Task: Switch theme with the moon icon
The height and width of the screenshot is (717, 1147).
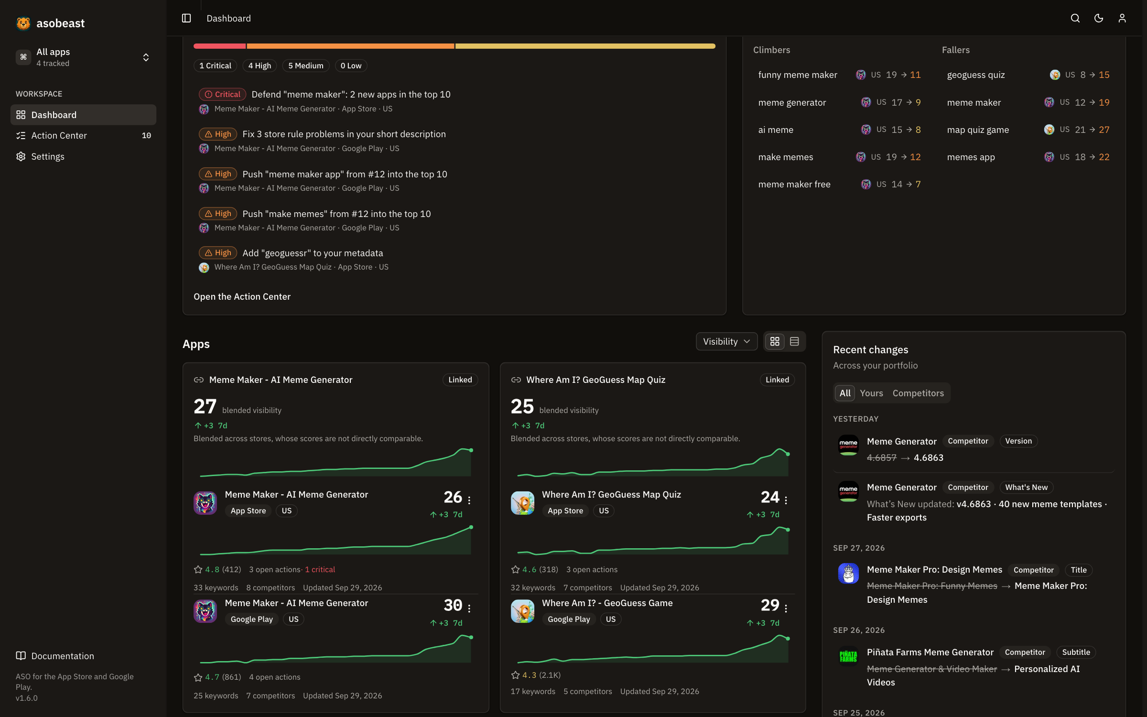Action: pyautogui.click(x=1099, y=18)
